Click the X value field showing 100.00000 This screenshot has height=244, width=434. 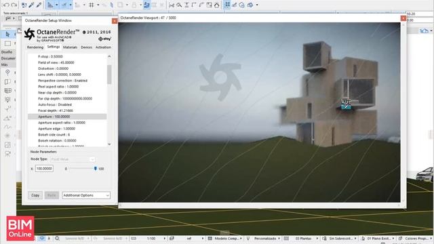pyautogui.click(x=44, y=169)
